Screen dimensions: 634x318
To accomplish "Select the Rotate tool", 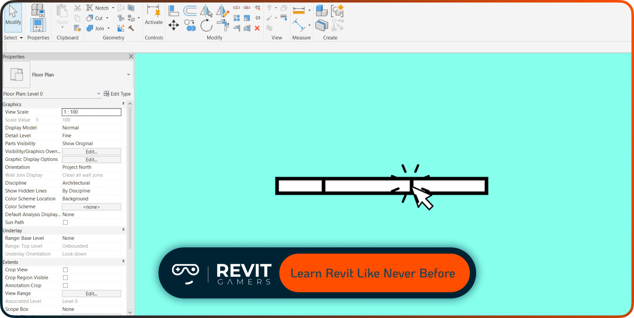I will tap(207, 26).
